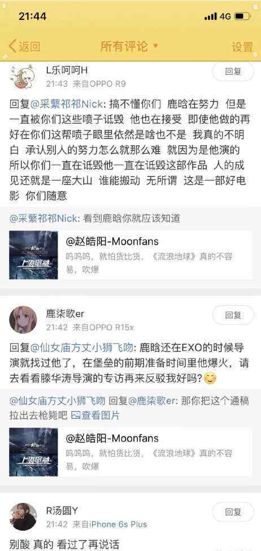The width and height of the screenshot is (261, 551).
Task: Tap 鹿柒歌er user avatar
Action: [x=23, y=319]
